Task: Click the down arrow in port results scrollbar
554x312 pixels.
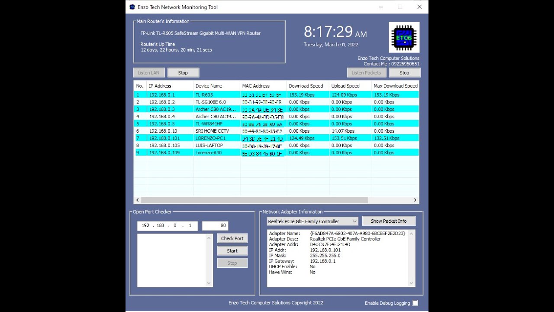Action: pyautogui.click(x=209, y=283)
